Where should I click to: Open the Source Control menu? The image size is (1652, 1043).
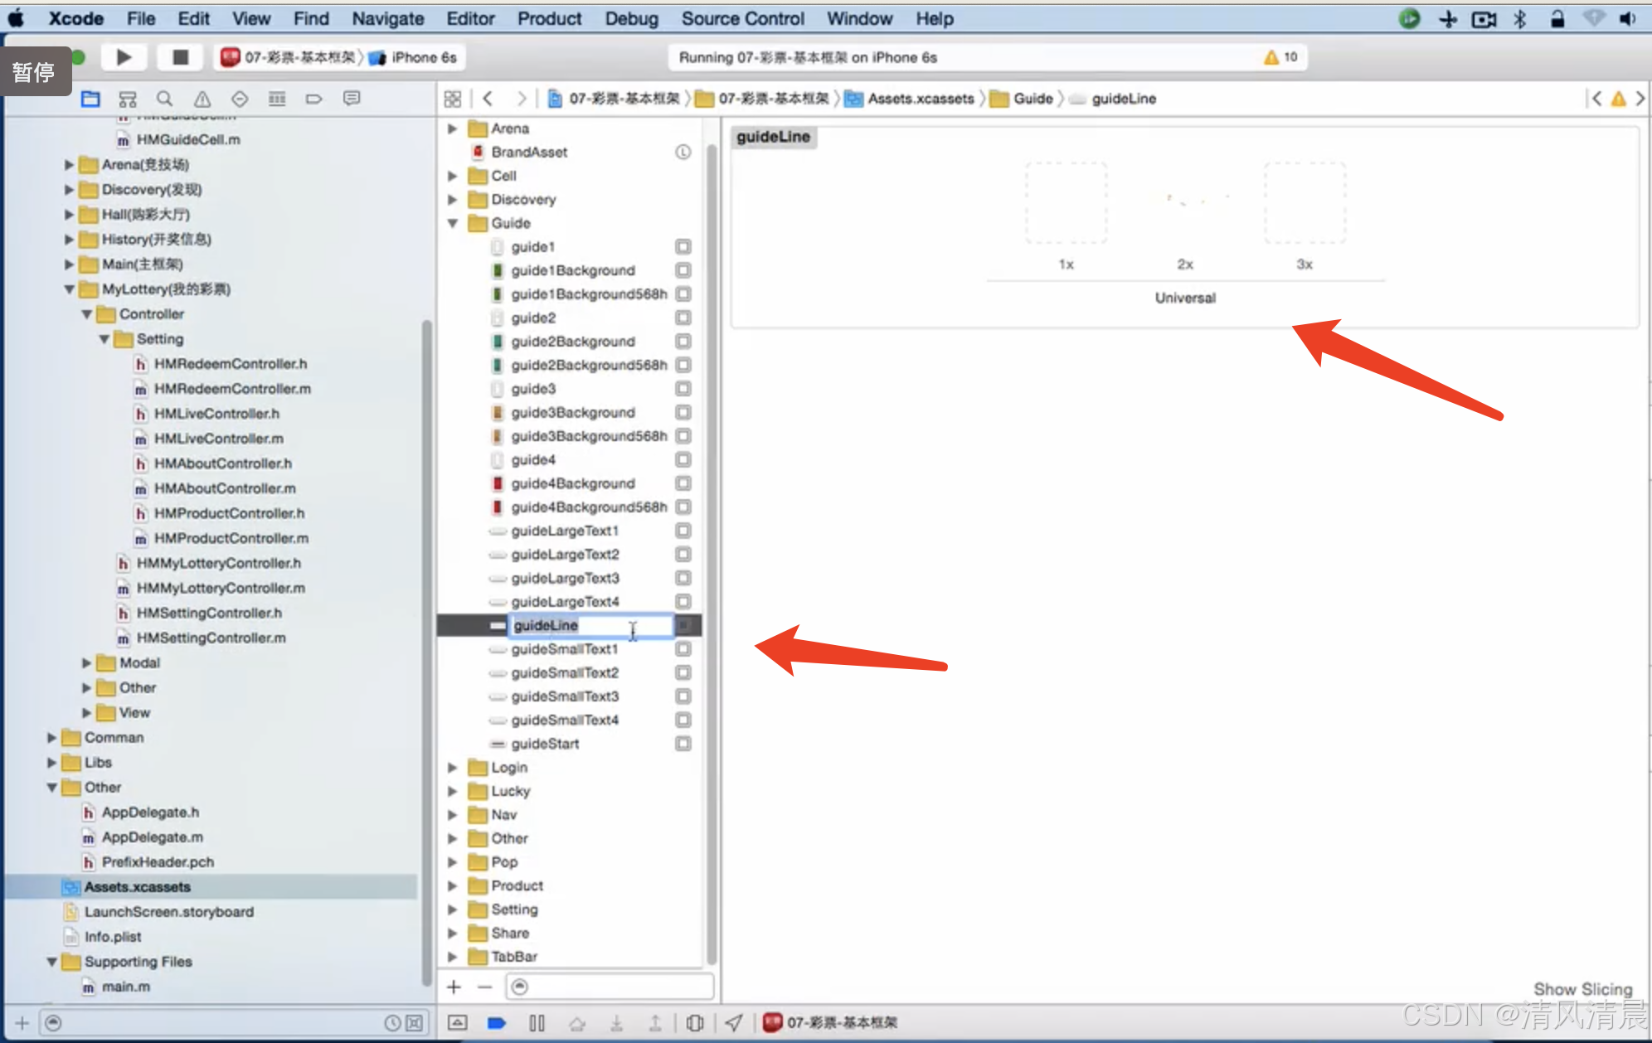click(742, 18)
